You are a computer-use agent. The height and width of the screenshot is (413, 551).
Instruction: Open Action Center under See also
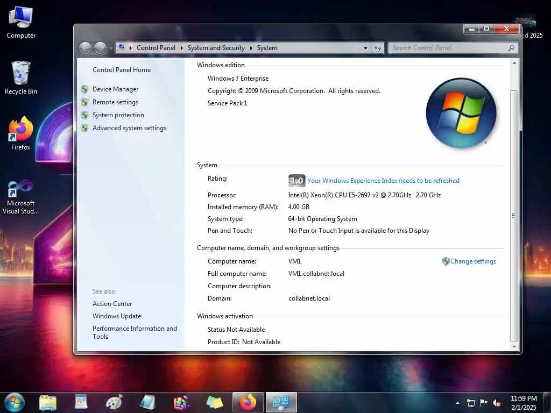[x=112, y=304]
